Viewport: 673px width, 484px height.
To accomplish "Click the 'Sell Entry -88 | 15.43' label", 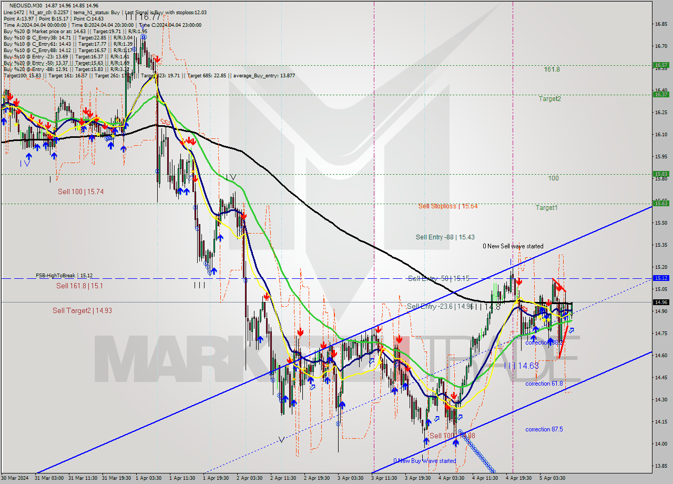I will coord(445,237).
